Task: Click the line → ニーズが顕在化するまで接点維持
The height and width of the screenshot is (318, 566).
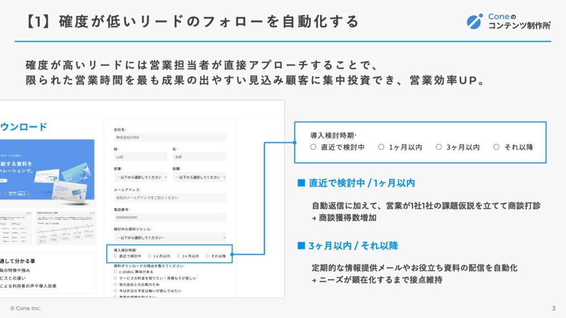Action: click(x=377, y=280)
